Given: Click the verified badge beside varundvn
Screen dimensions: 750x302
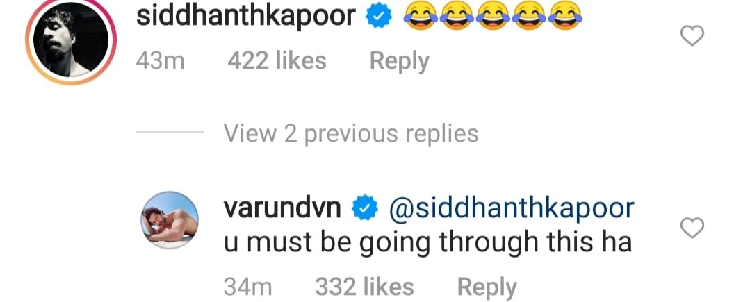Looking at the screenshot, I should click(365, 209).
